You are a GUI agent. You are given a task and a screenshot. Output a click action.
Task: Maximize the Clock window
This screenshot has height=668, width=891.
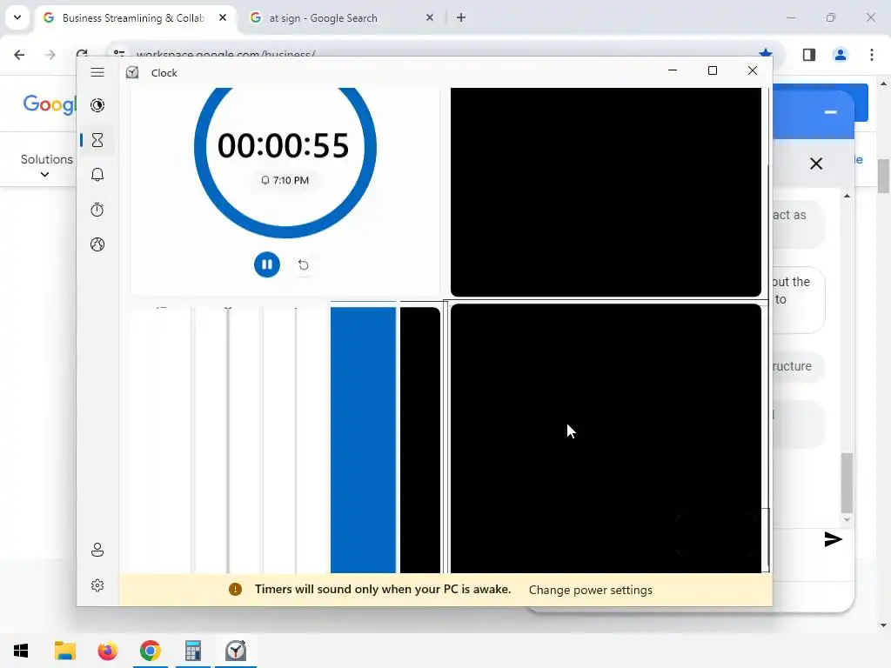tap(713, 70)
